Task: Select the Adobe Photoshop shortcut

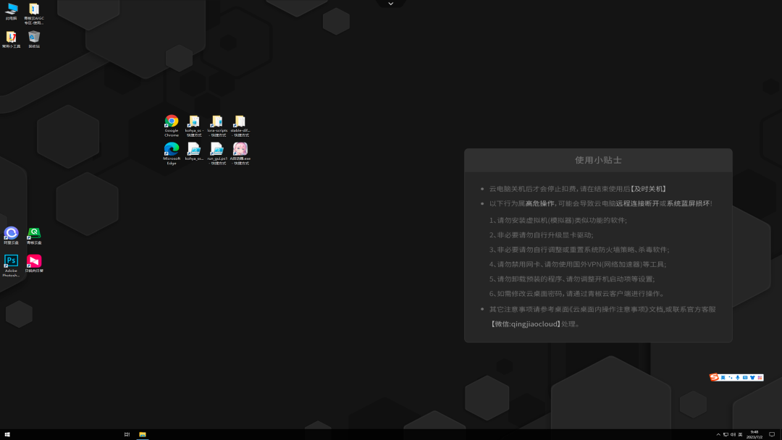Action: tap(11, 265)
